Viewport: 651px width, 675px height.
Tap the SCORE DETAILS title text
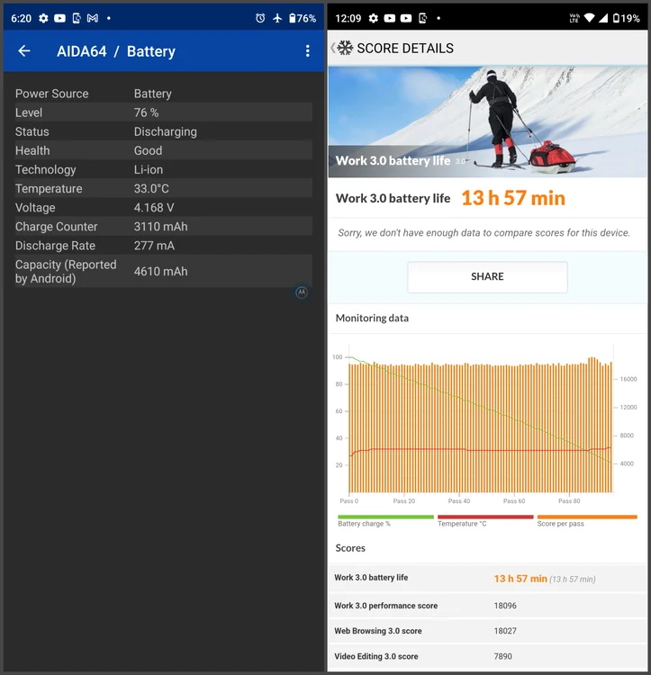coord(405,49)
